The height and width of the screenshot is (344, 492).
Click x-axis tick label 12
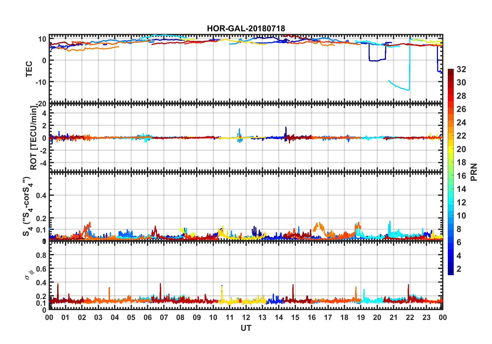click(246, 317)
